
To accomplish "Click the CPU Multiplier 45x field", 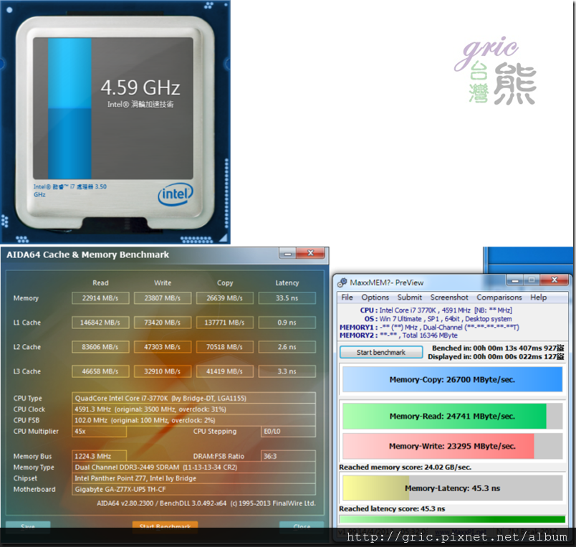I will (x=99, y=431).
